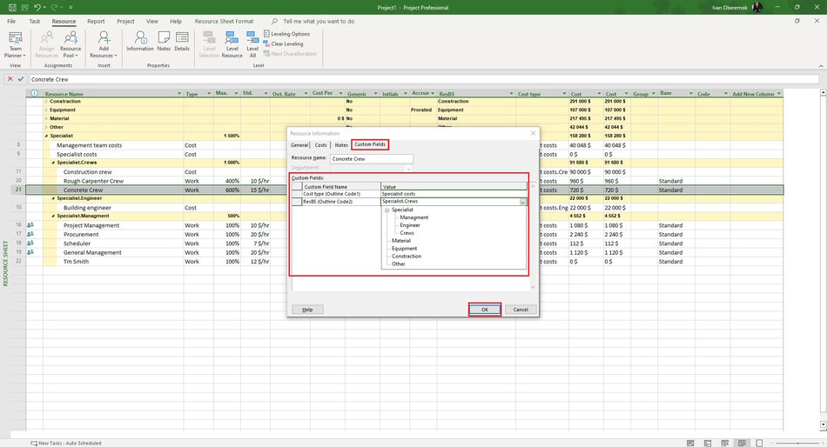Open the Resource Sheet Format tab
This screenshot has width=827, height=447.
(x=224, y=21)
